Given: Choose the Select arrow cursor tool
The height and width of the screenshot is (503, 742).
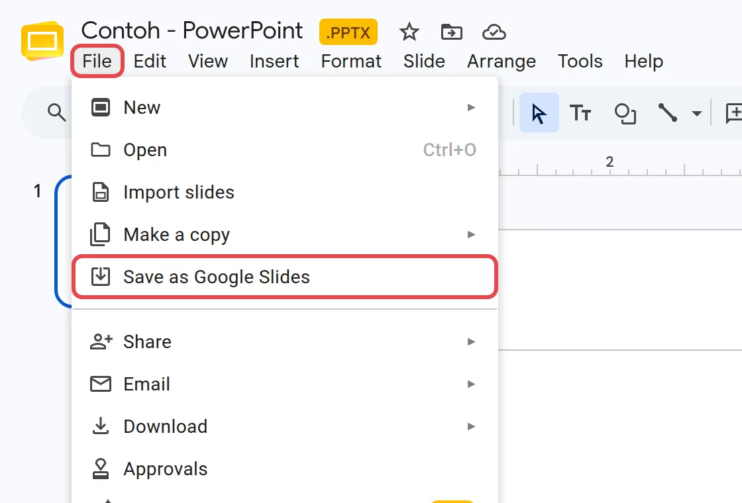Looking at the screenshot, I should click(539, 113).
